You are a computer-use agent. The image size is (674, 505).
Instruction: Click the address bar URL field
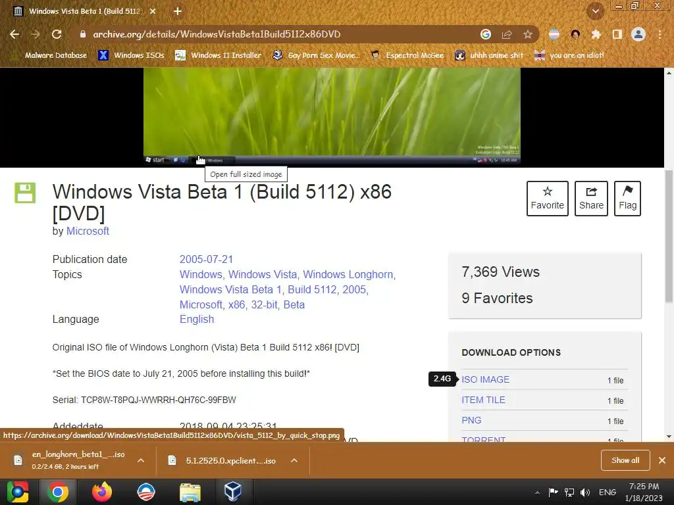coord(275,34)
